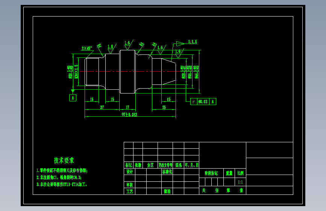Screen dimensions: 326x211
Task: Click the 比例 header cell
Action: pyautogui.click(x=240, y=173)
